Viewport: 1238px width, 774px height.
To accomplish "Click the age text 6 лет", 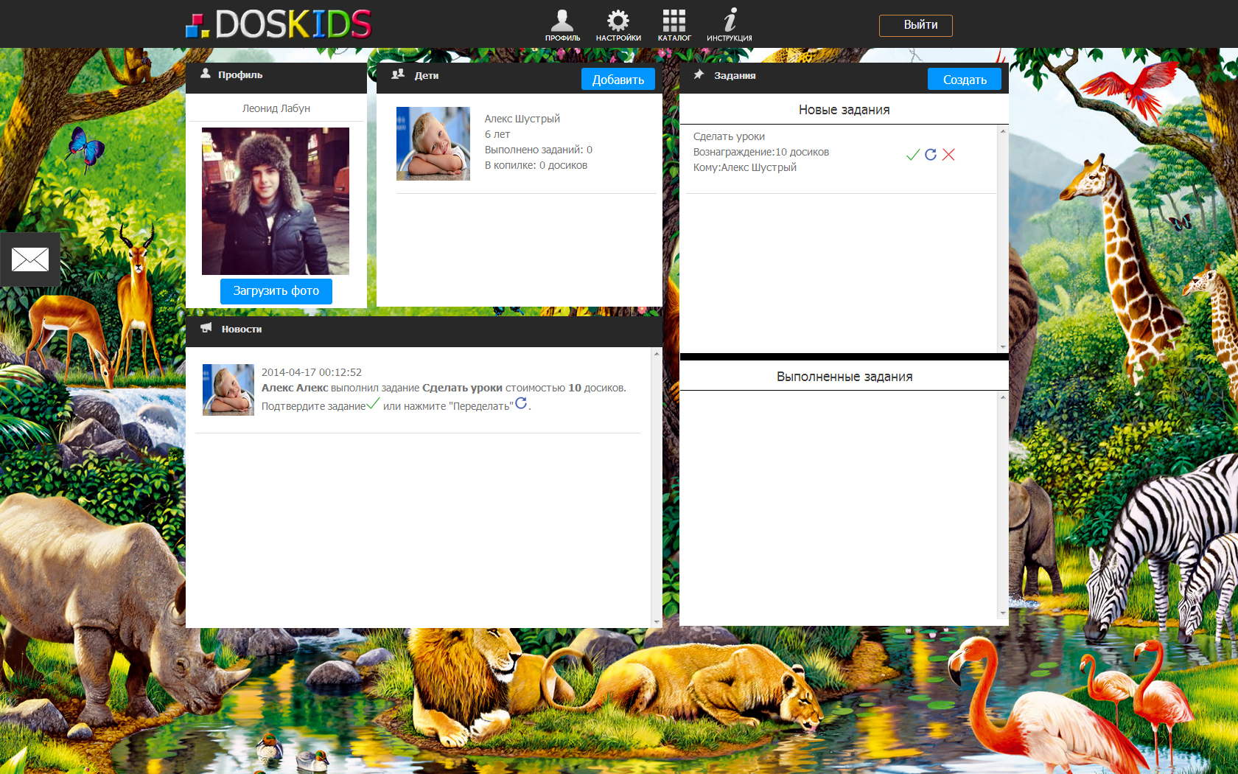I will [x=497, y=134].
